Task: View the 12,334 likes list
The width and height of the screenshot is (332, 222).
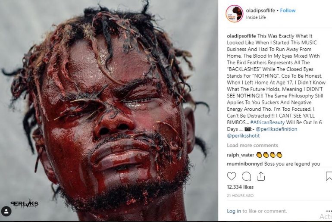Action: 240,187
